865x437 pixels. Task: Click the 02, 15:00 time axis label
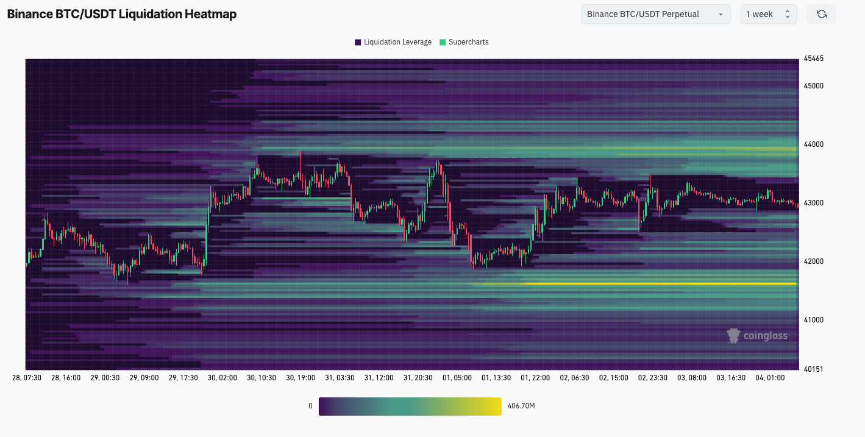point(613,378)
